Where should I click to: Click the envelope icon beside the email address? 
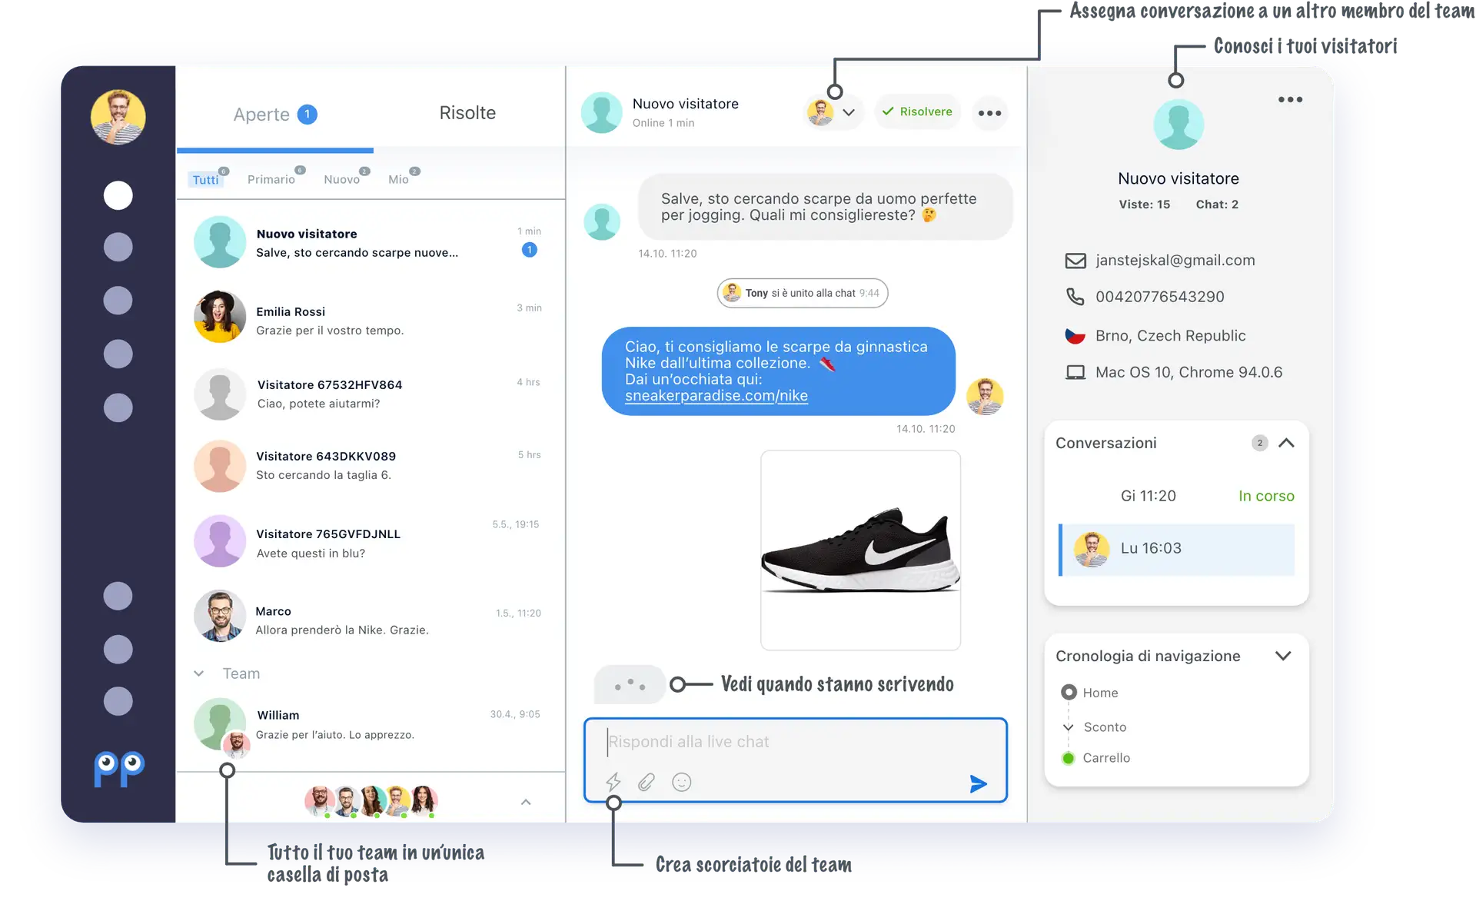[1075, 261]
